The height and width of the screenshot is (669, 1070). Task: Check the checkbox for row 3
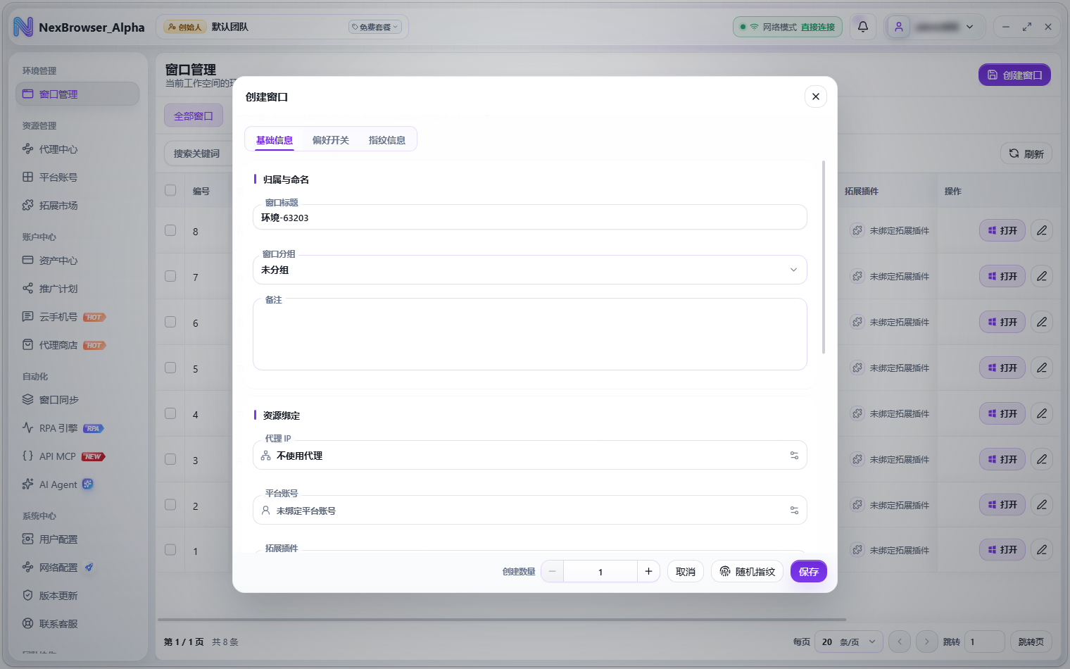170,459
